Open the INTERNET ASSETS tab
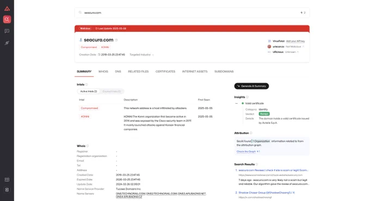This screenshot has height=201, width=370. tap(195, 71)
